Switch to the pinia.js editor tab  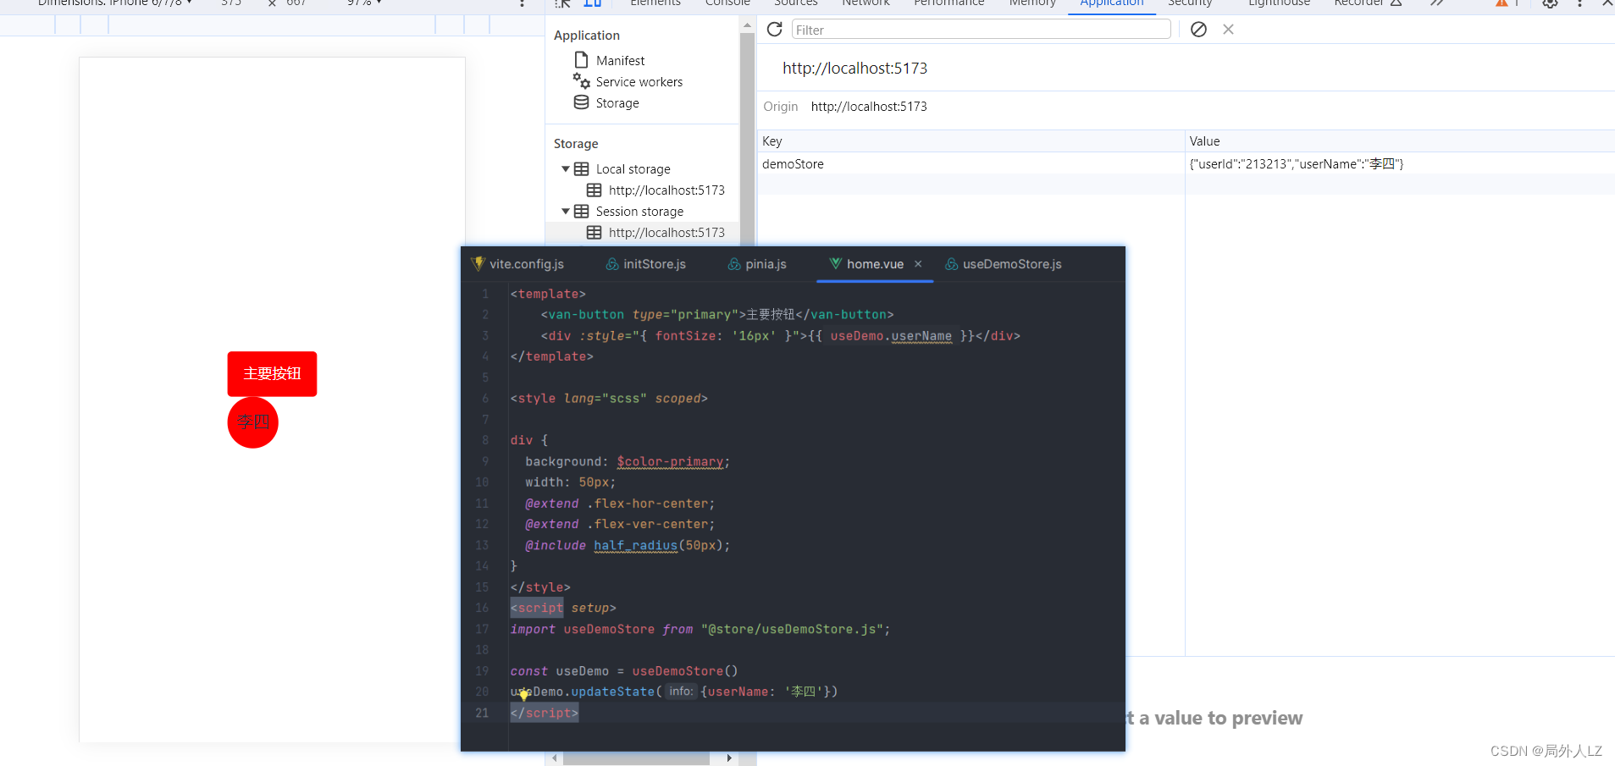[757, 264]
